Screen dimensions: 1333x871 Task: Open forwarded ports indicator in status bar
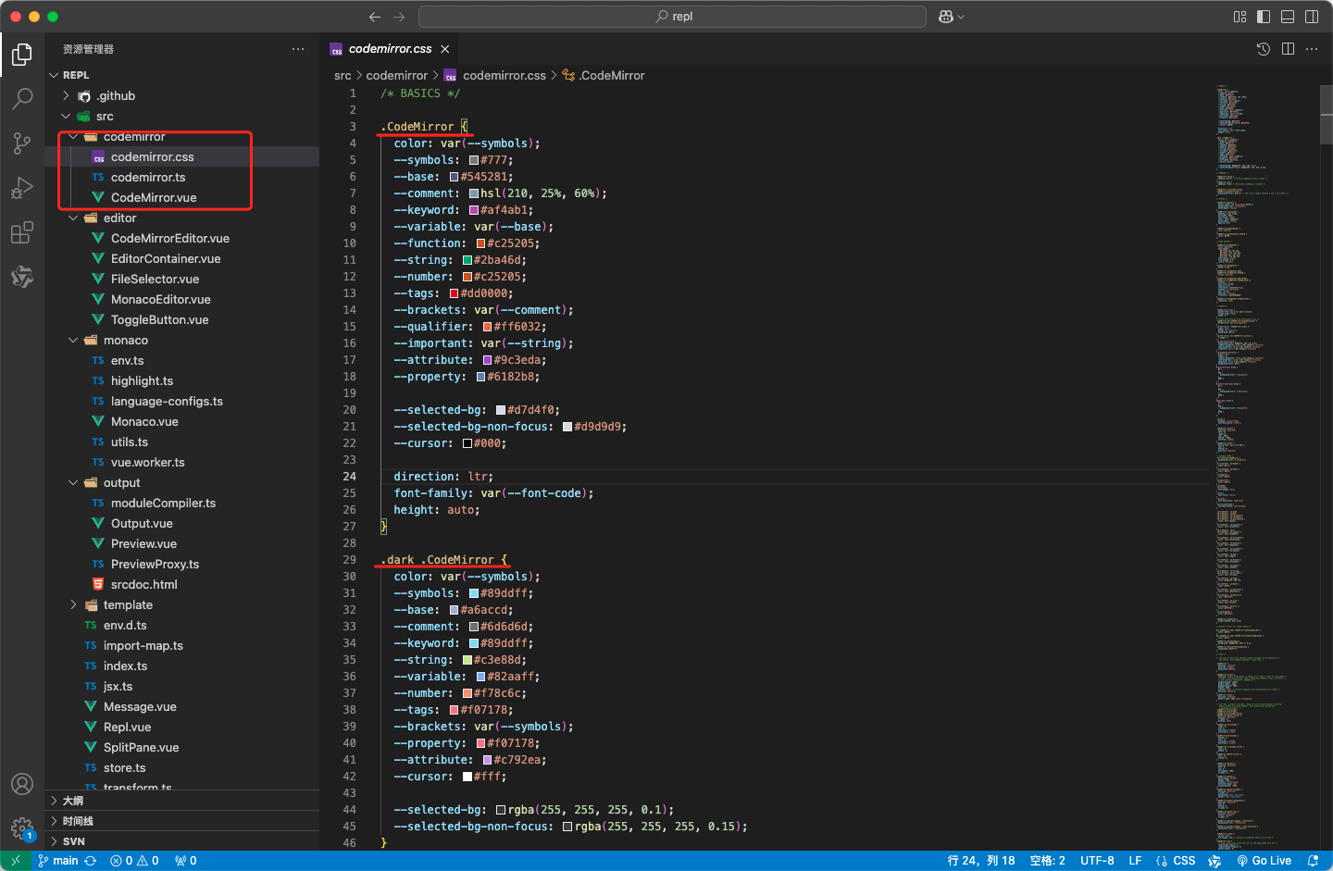coord(186,861)
